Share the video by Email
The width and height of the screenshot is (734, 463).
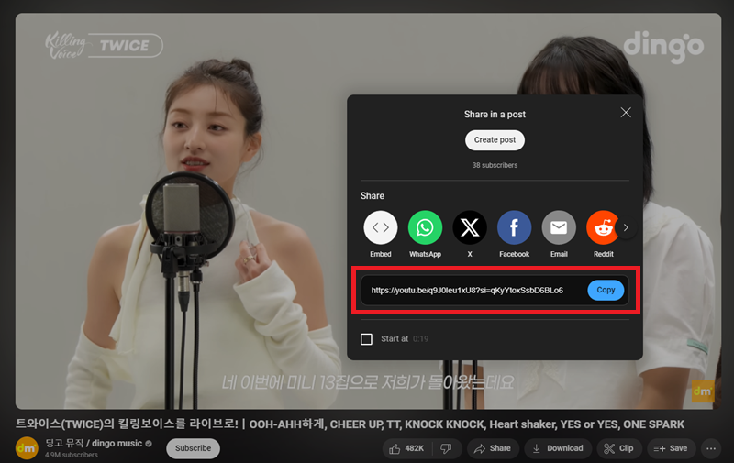coord(559,227)
